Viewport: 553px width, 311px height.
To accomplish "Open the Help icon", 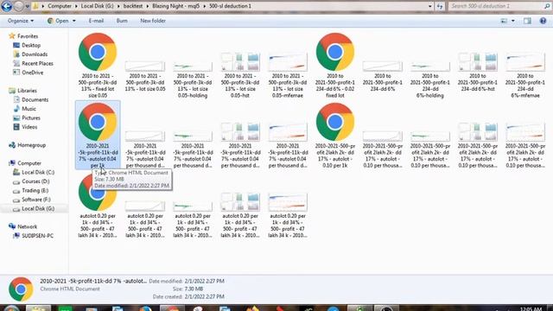I will [x=543, y=21].
